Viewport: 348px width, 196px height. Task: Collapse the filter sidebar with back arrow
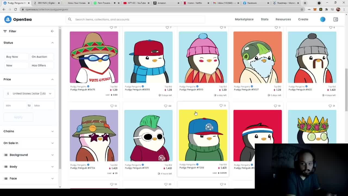52,31
